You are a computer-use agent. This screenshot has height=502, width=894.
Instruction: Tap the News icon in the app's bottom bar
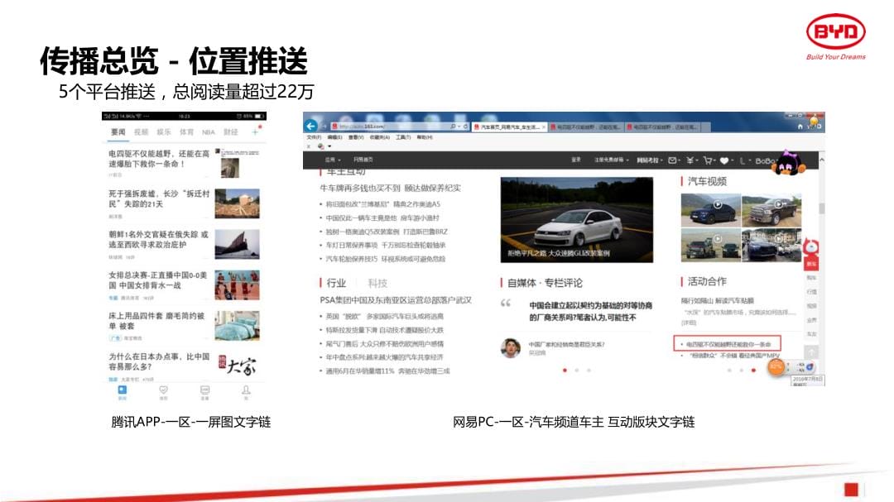click(x=122, y=391)
